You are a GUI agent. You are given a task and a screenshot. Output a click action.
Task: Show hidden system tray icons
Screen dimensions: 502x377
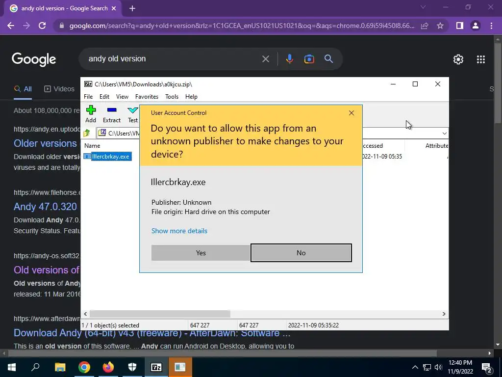(x=415, y=367)
